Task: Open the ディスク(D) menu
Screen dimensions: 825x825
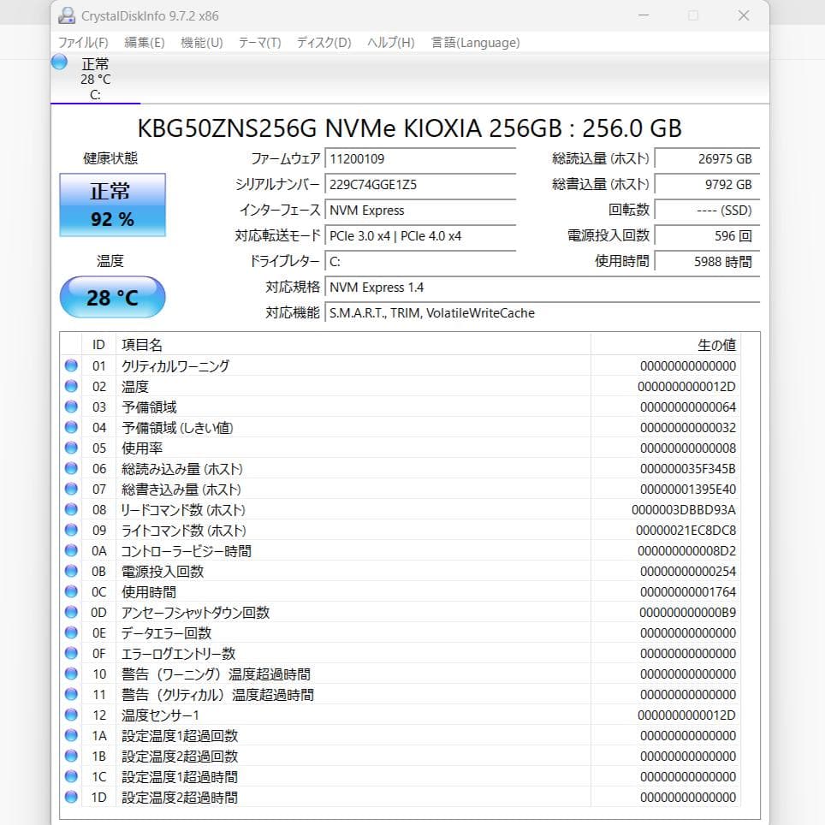Action: pyautogui.click(x=323, y=42)
